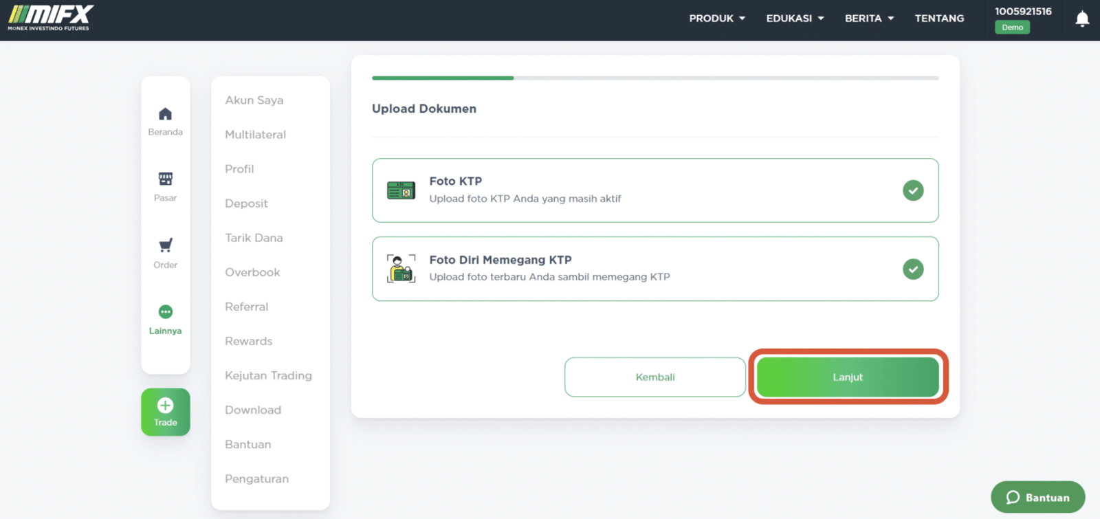Click the green Trade plus button
Viewport: 1100px width, 519px height.
(x=166, y=412)
